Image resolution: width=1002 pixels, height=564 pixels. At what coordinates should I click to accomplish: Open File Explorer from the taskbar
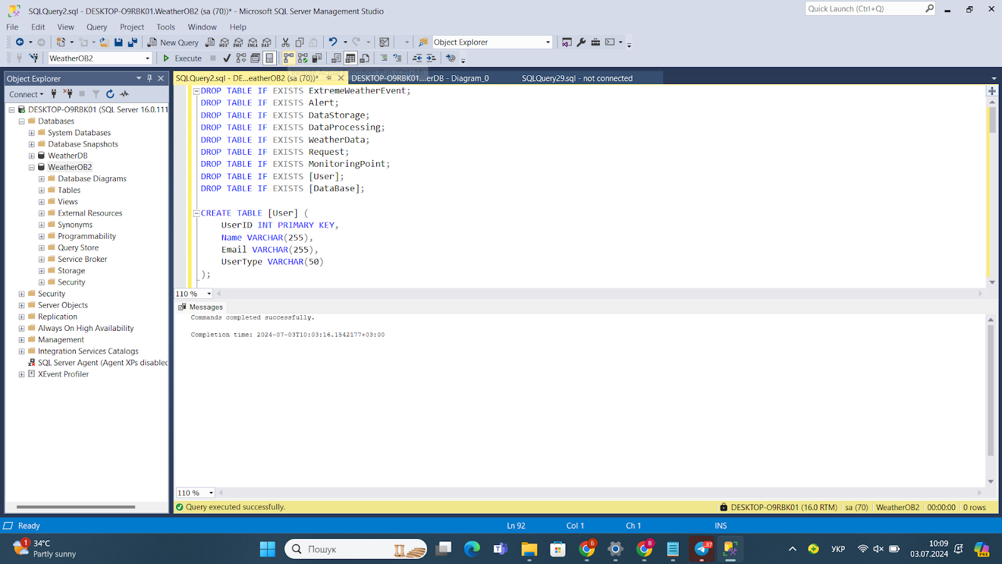[529, 549]
